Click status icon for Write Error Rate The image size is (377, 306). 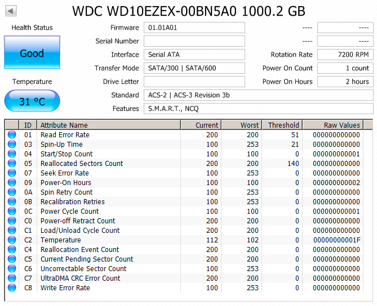point(12,287)
